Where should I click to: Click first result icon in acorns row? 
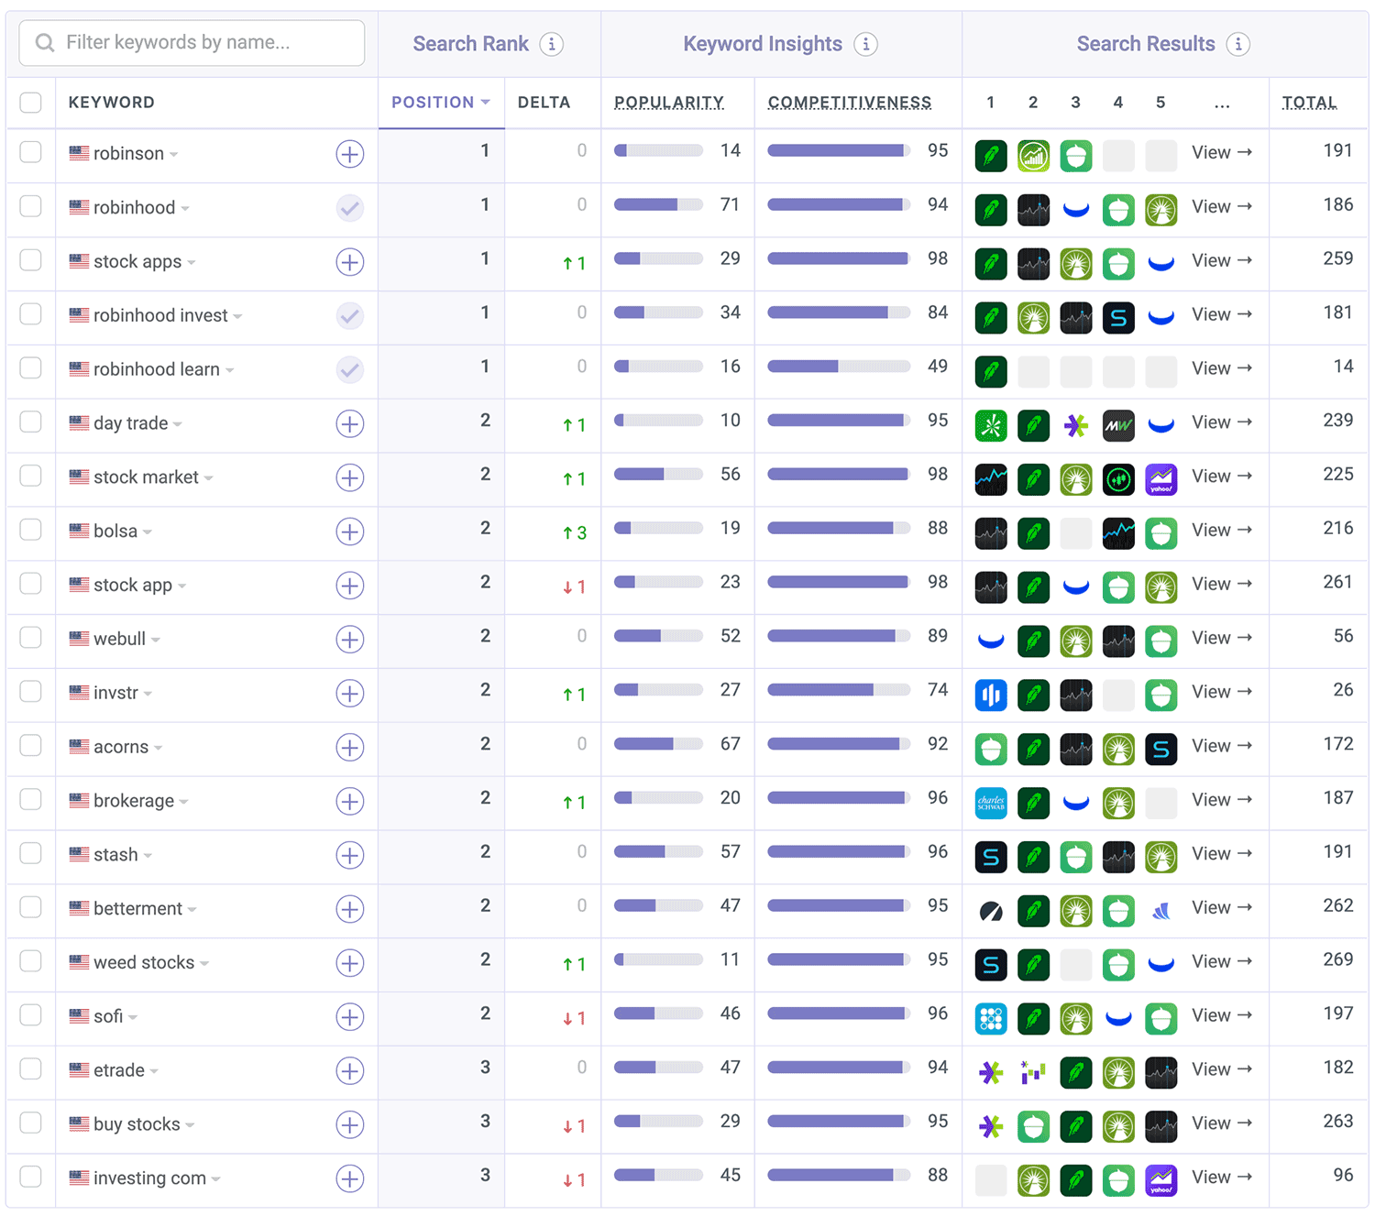pos(991,749)
